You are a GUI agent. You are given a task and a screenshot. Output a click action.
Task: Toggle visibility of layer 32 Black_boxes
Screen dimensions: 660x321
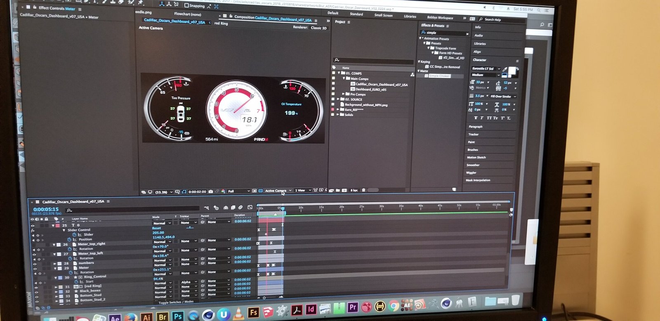tap(36, 292)
